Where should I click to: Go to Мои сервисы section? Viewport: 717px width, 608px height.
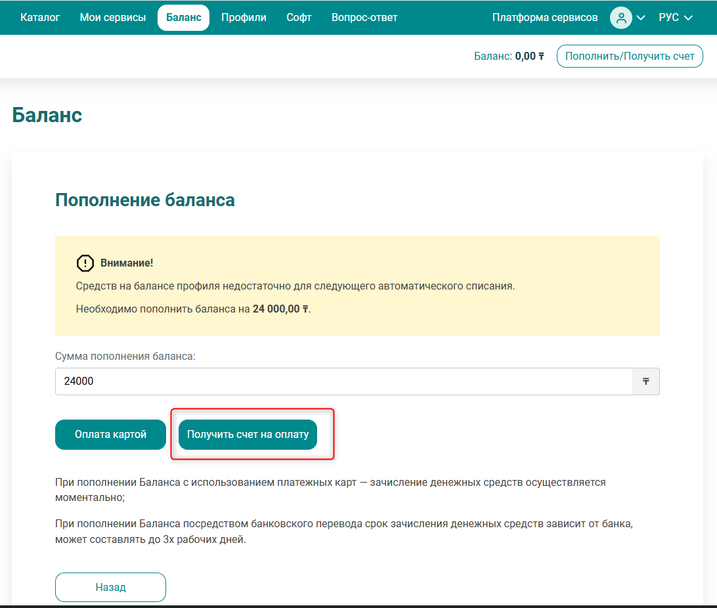pos(113,18)
